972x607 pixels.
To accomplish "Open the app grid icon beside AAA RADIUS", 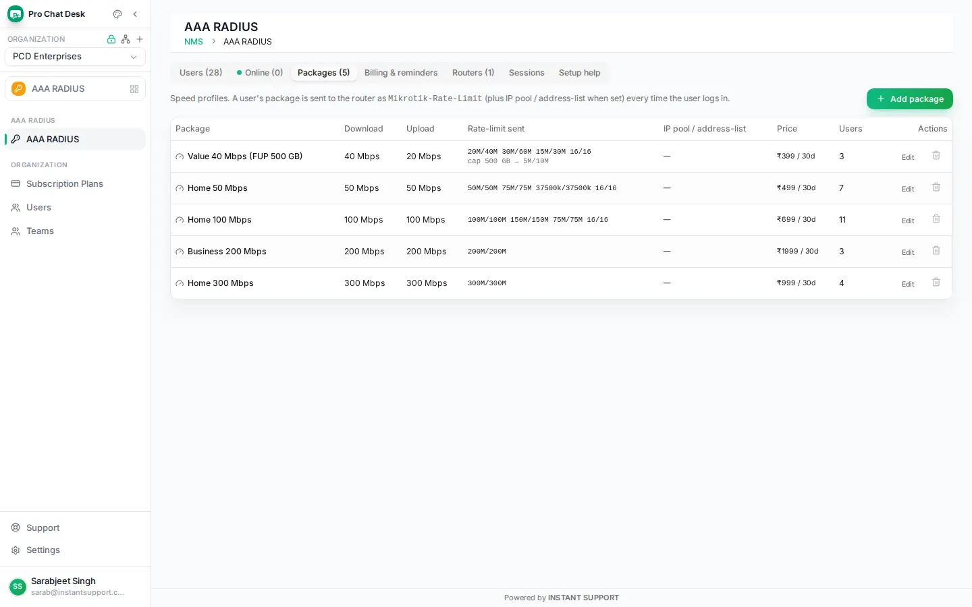I will coord(134,89).
